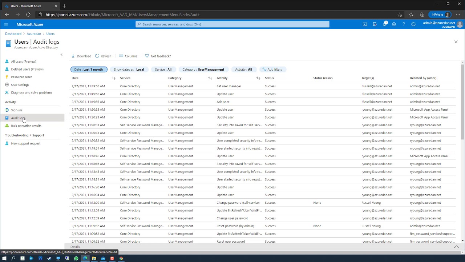465x262 pixels.
Task: Open the feedback smiley icon
Action: (x=413, y=24)
